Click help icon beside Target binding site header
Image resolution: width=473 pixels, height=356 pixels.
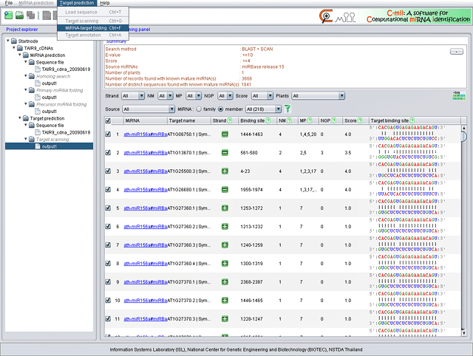(x=412, y=120)
